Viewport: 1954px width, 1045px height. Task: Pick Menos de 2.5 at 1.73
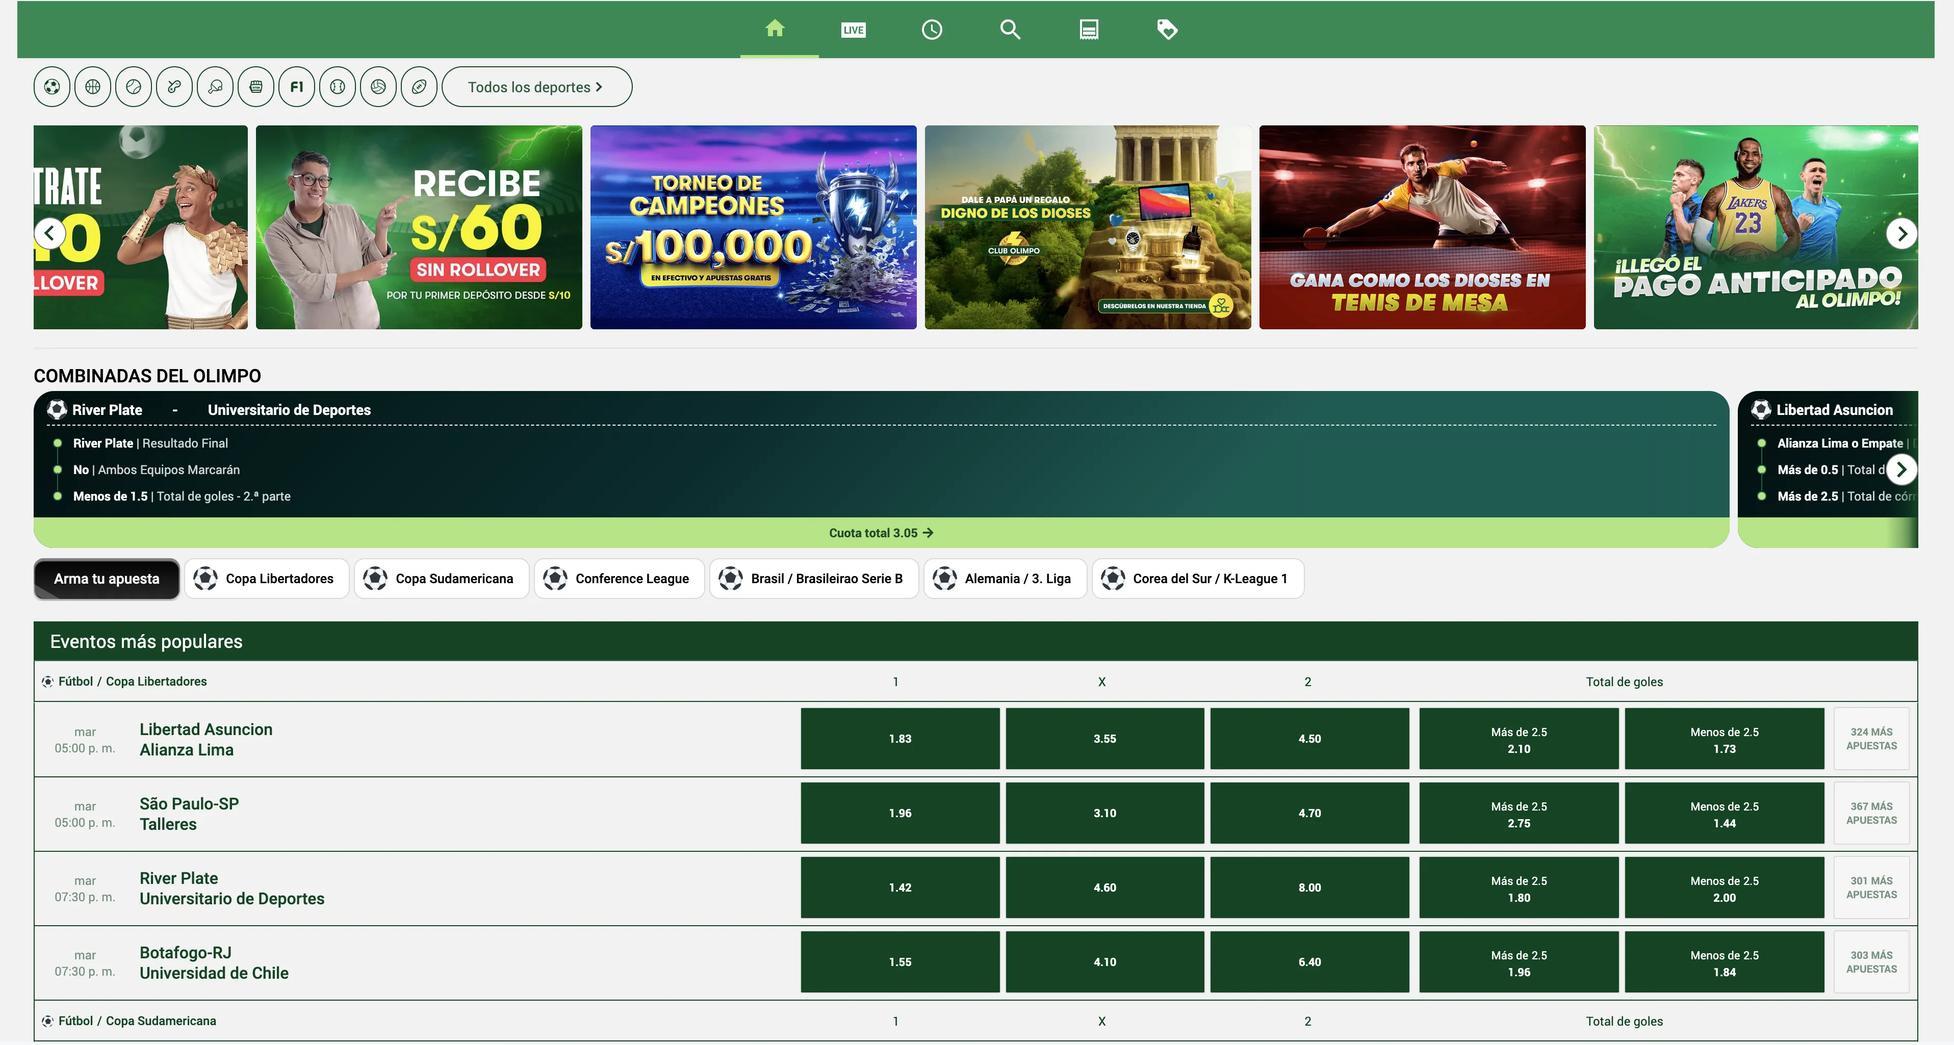click(1724, 739)
